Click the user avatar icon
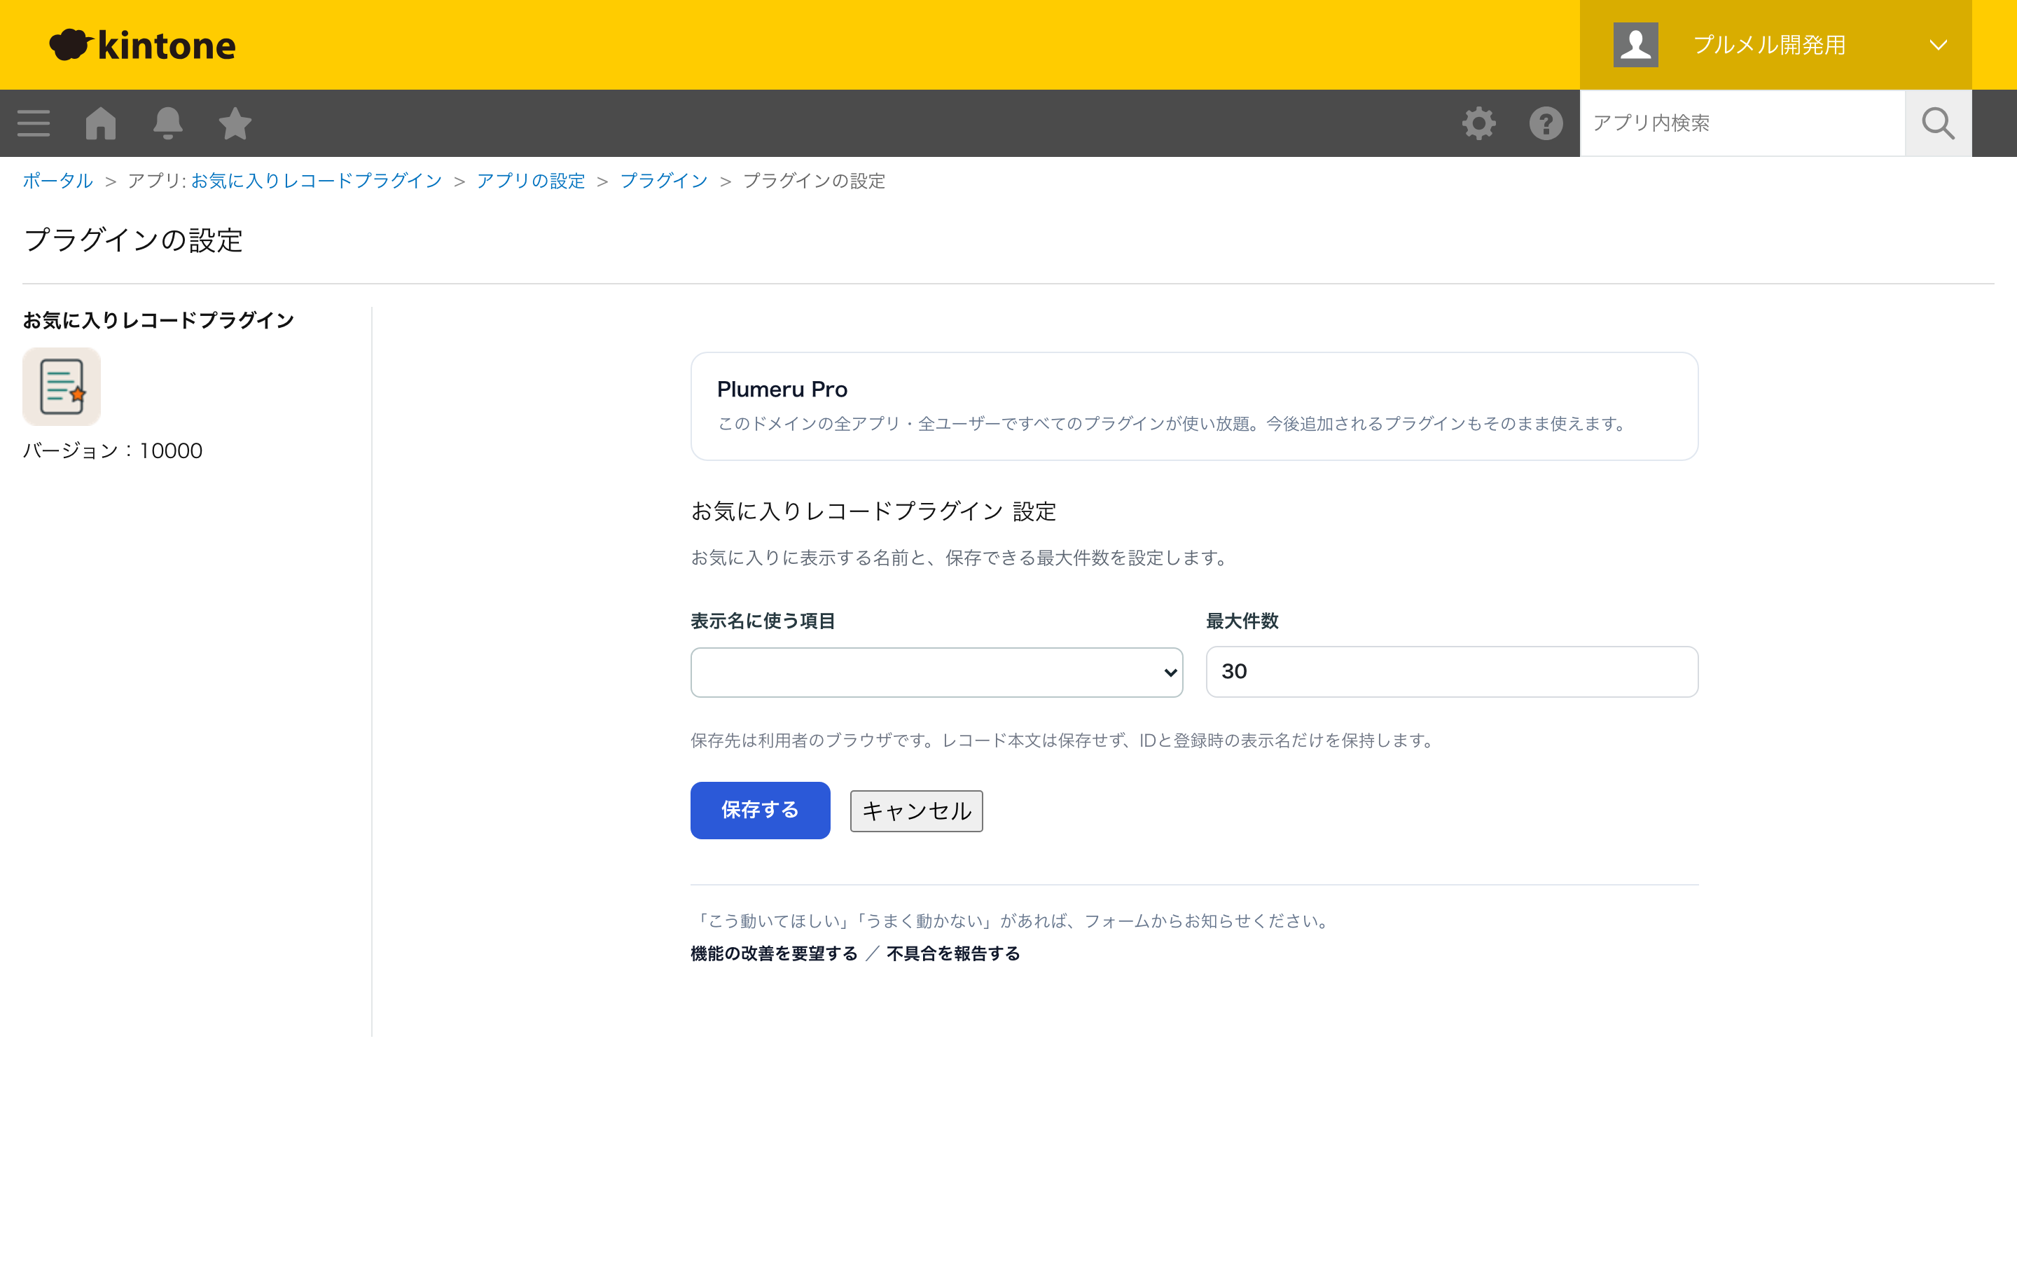 (1635, 44)
